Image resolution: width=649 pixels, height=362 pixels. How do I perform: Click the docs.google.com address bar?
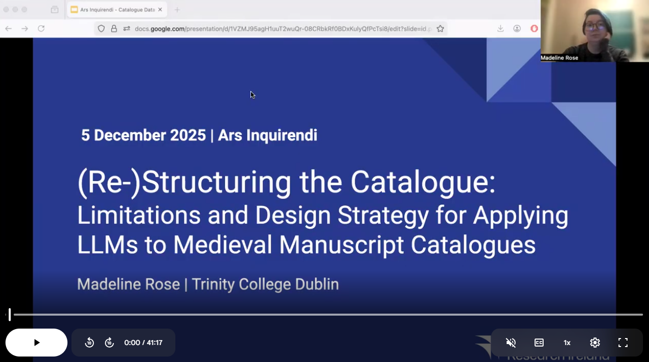(280, 28)
